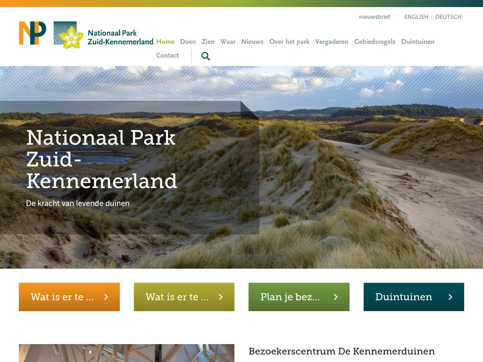Screen dimensions: 483x362
Task: Open the Gebiedsregels menu item
Action: tap(375, 41)
